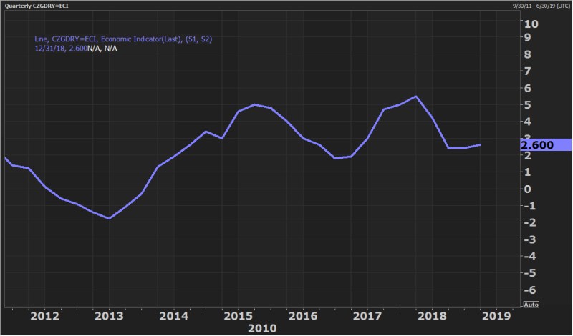Click the 2017 time axis label
573x336 pixels.
pyautogui.click(x=367, y=315)
